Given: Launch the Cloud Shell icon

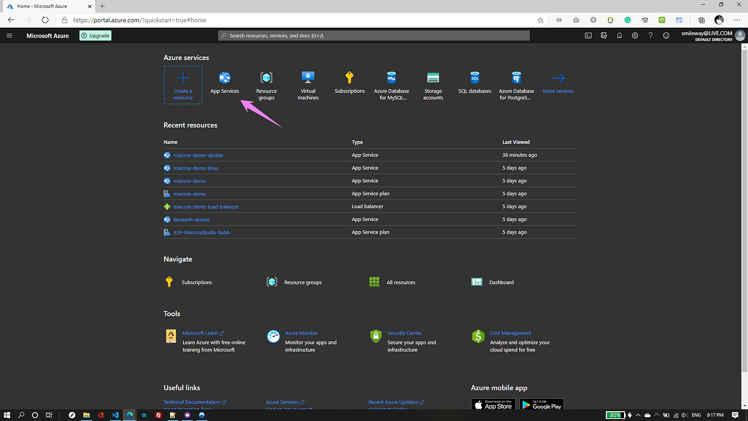Looking at the screenshot, I should coord(588,35).
